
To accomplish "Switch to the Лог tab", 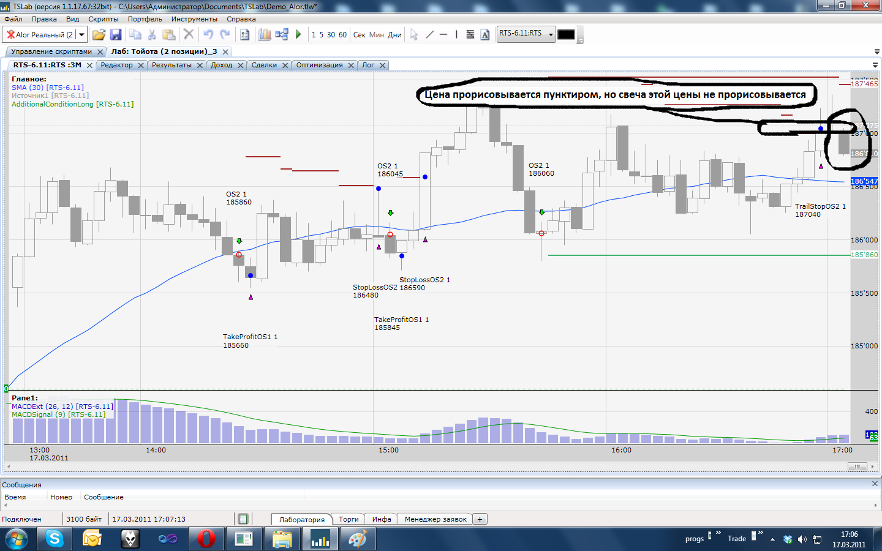I will click(368, 65).
